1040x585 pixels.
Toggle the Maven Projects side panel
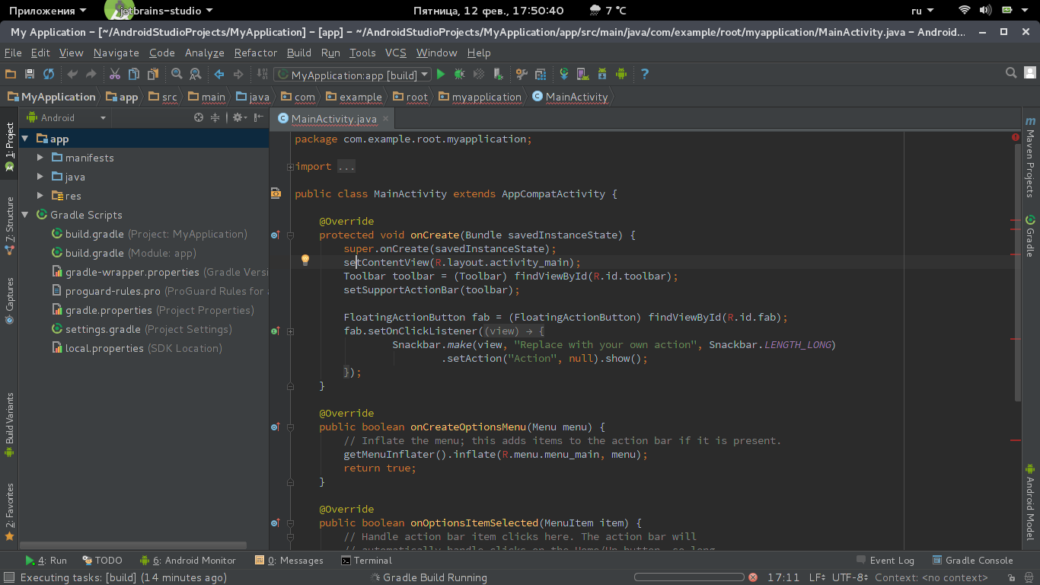(x=1030, y=157)
